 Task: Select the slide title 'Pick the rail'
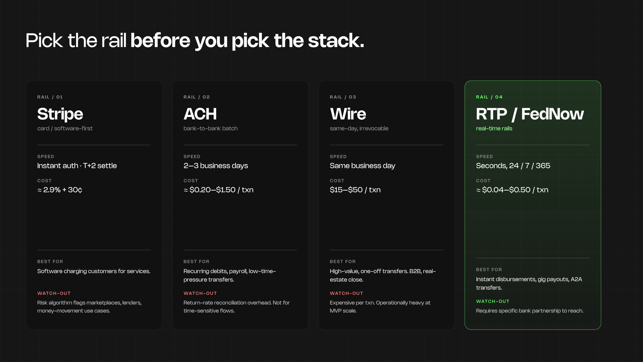(x=76, y=41)
